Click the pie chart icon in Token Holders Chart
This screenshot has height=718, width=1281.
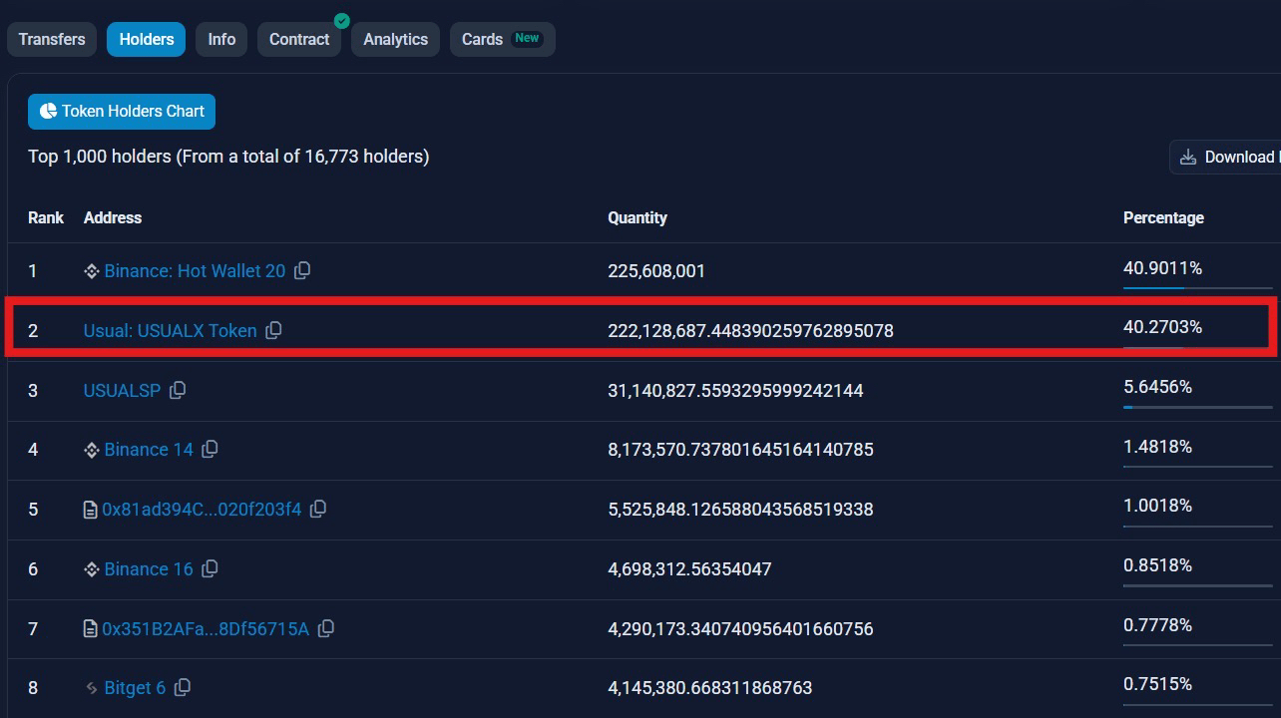point(48,112)
